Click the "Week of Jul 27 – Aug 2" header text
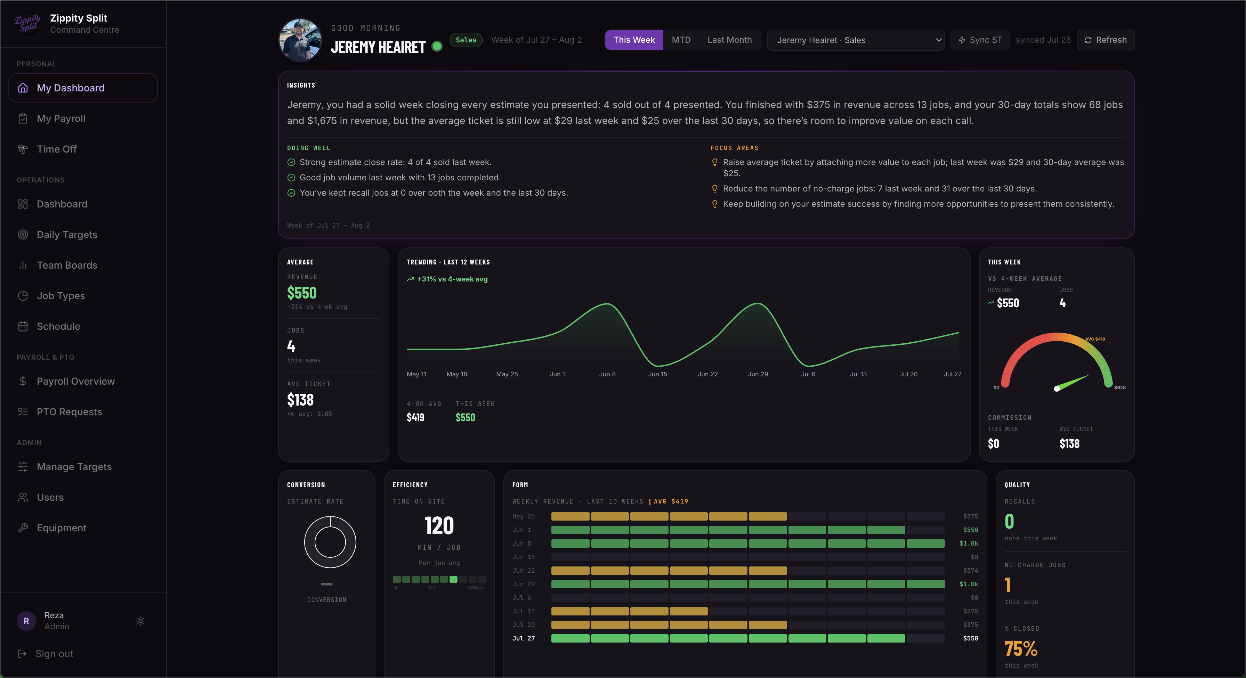This screenshot has width=1246, height=678. coord(536,40)
